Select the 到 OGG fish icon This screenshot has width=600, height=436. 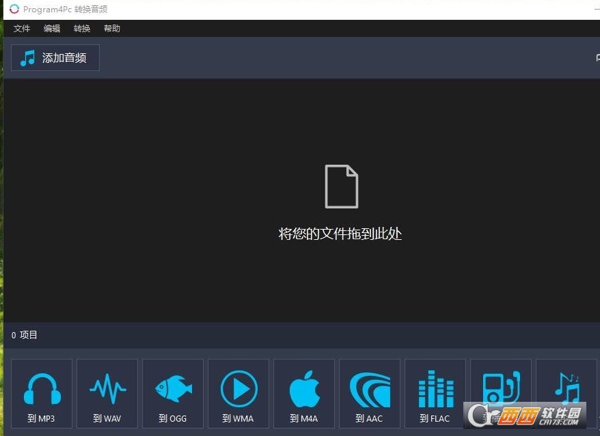click(174, 389)
